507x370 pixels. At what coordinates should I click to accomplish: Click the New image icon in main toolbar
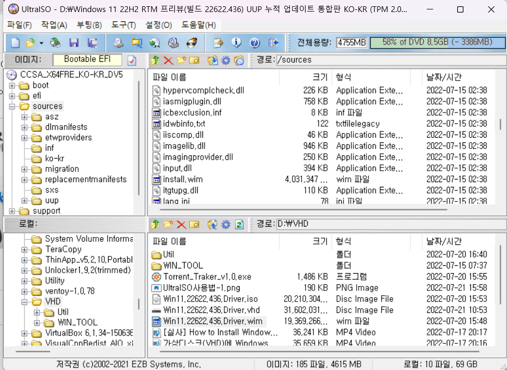click(15, 42)
